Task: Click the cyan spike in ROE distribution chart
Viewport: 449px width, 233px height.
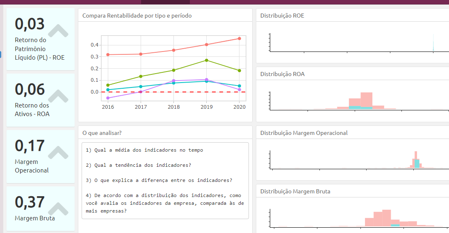Action: click(x=433, y=45)
